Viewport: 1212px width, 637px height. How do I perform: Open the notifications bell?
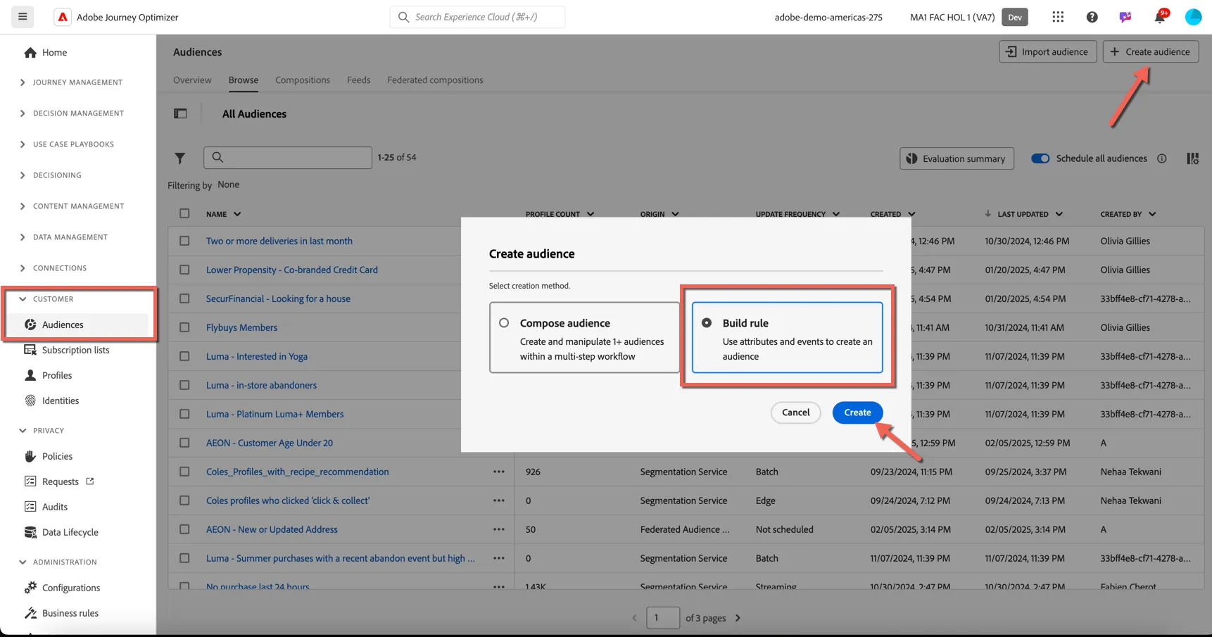tap(1160, 17)
